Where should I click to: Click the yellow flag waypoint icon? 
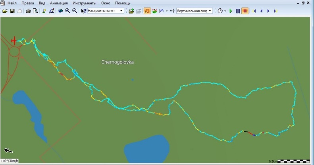(x=44, y=11)
